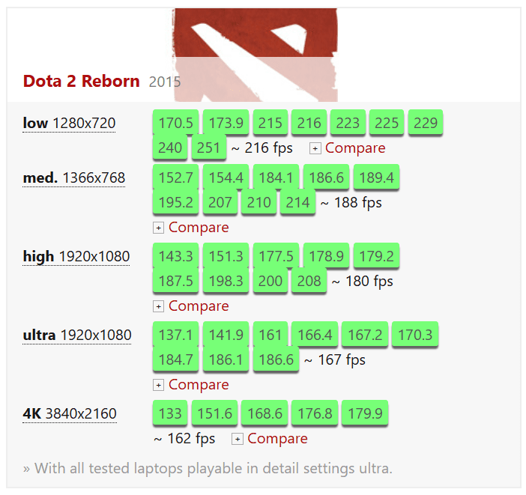The image size is (526, 495).
Task: Open Compare link in low settings row
Action: tap(355, 148)
